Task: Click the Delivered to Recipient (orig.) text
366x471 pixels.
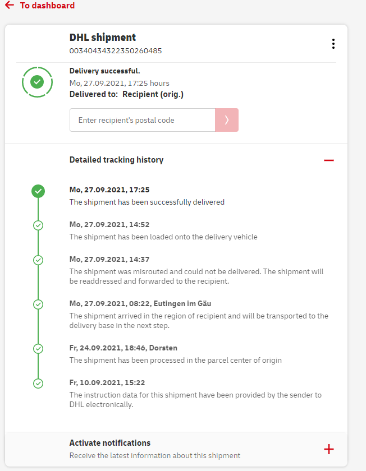Action: pos(126,94)
